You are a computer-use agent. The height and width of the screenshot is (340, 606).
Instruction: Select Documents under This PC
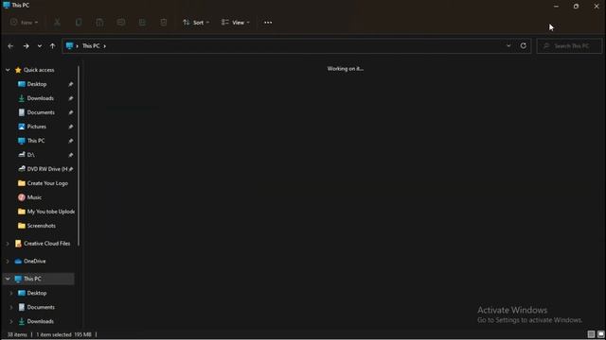tap(41, 307)
